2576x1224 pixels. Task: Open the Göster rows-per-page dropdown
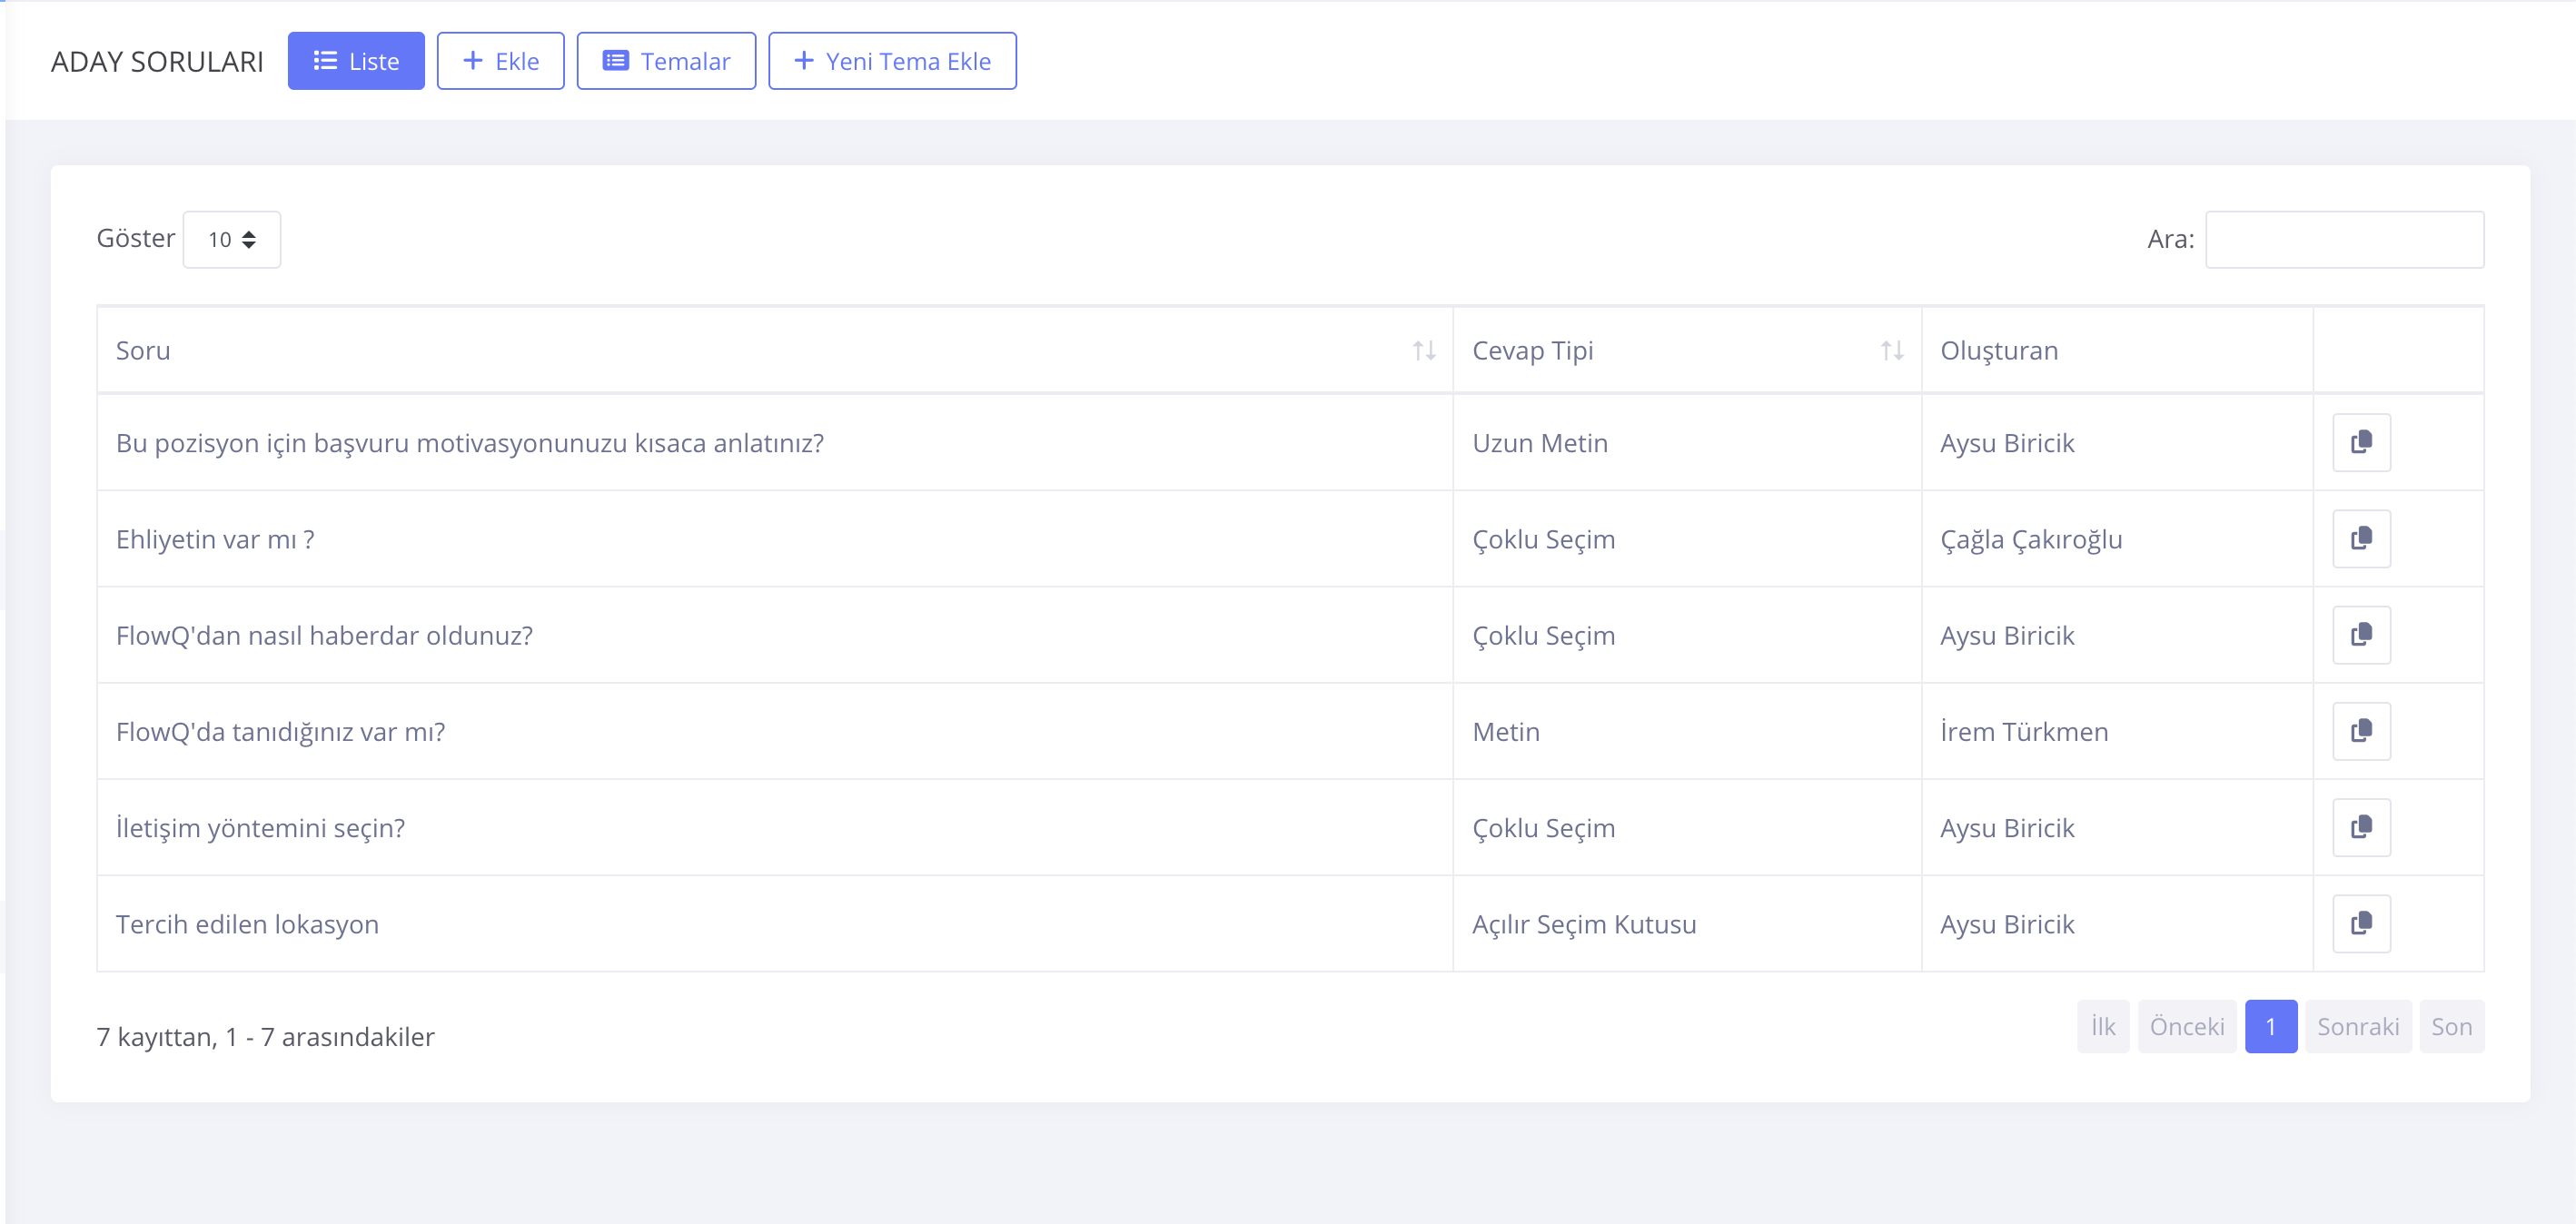(x=232, y=240)
